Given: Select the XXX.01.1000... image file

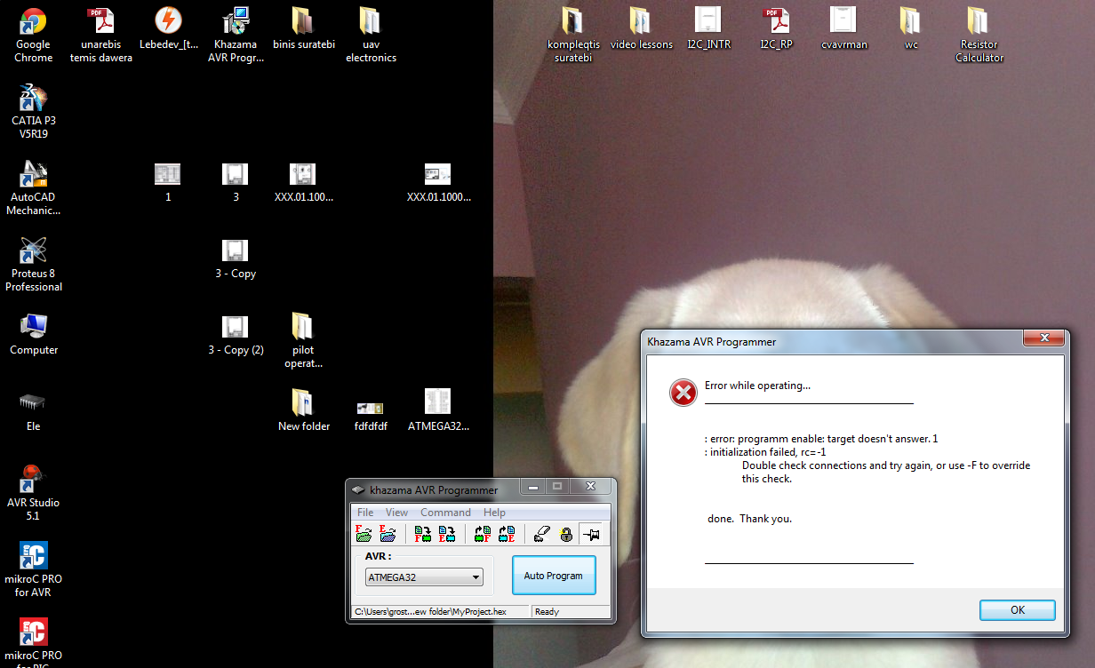Looking at the screenshot, I should pyautogui.click(x=438, y=182).
